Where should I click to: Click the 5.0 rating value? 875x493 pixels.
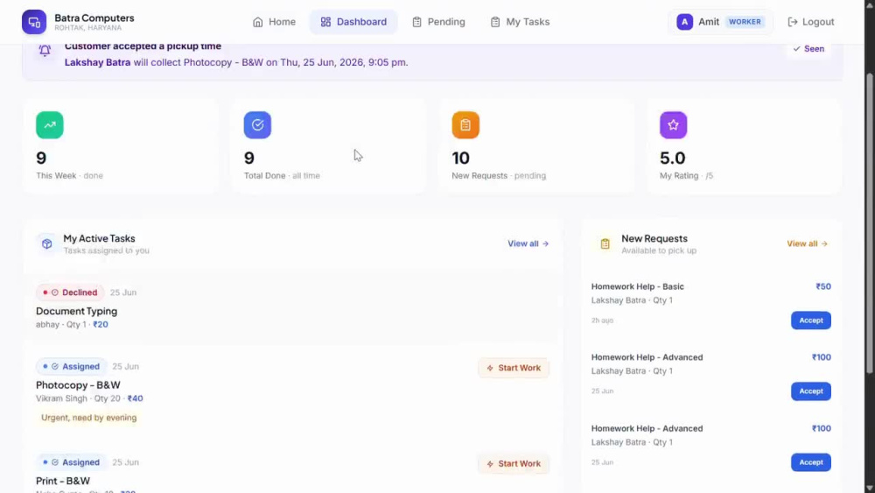point(672,158)
